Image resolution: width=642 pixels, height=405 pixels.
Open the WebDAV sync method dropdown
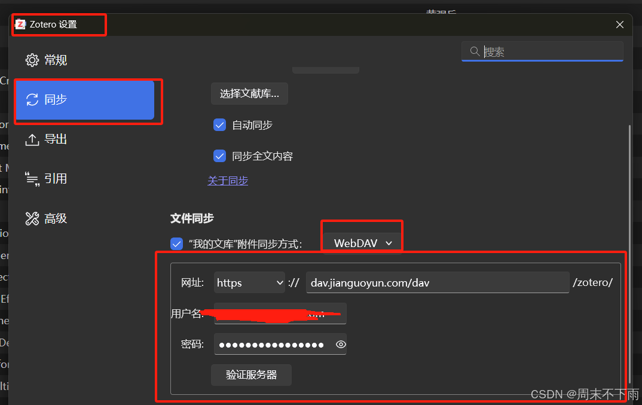pyautogui.click(x=362, y=243)
